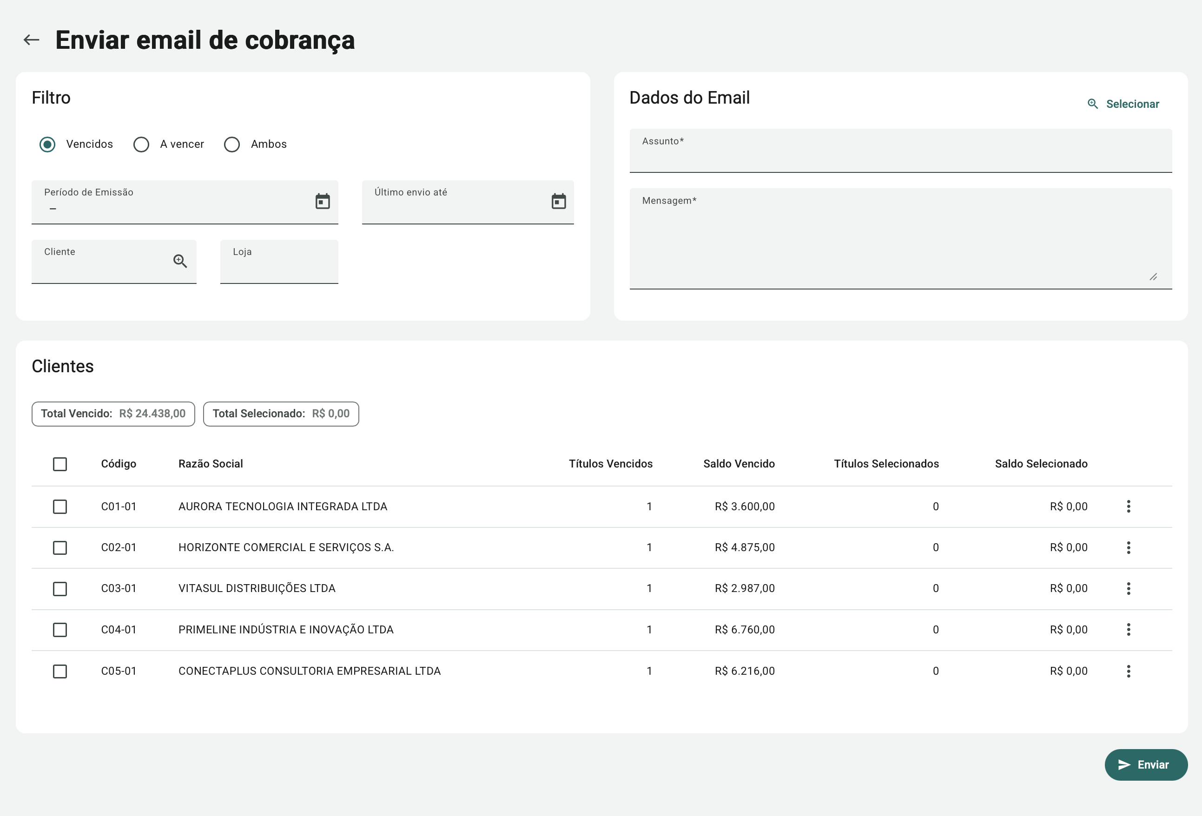Tick the checkbox for client C04-01
Image resolution: width=1202 pixels, height=816 pixels.
pos(60,630)
